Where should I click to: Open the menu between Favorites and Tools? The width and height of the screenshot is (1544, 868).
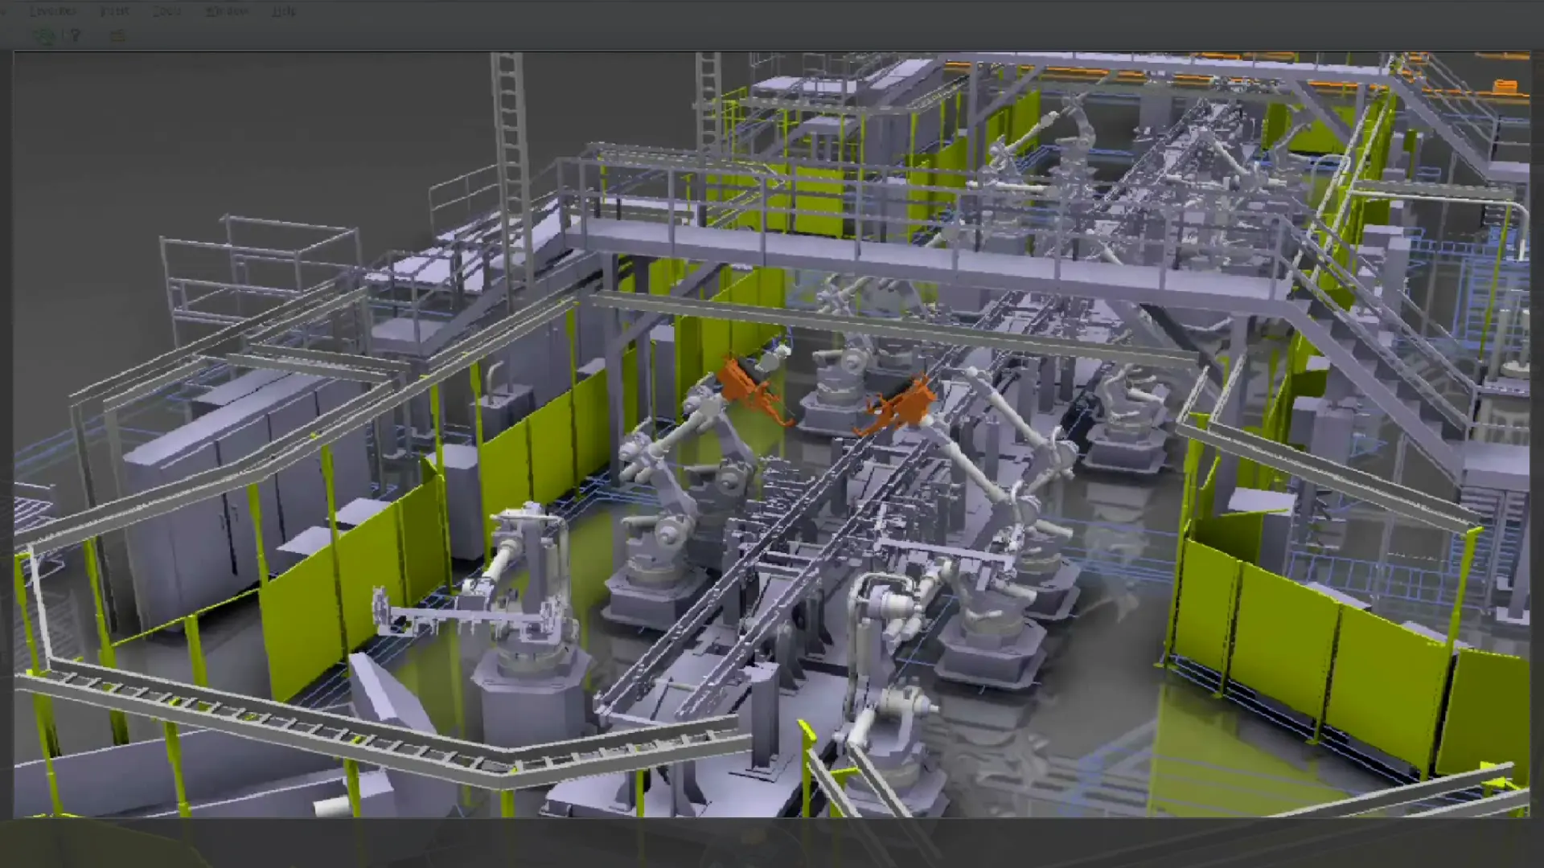pos(114,11)
